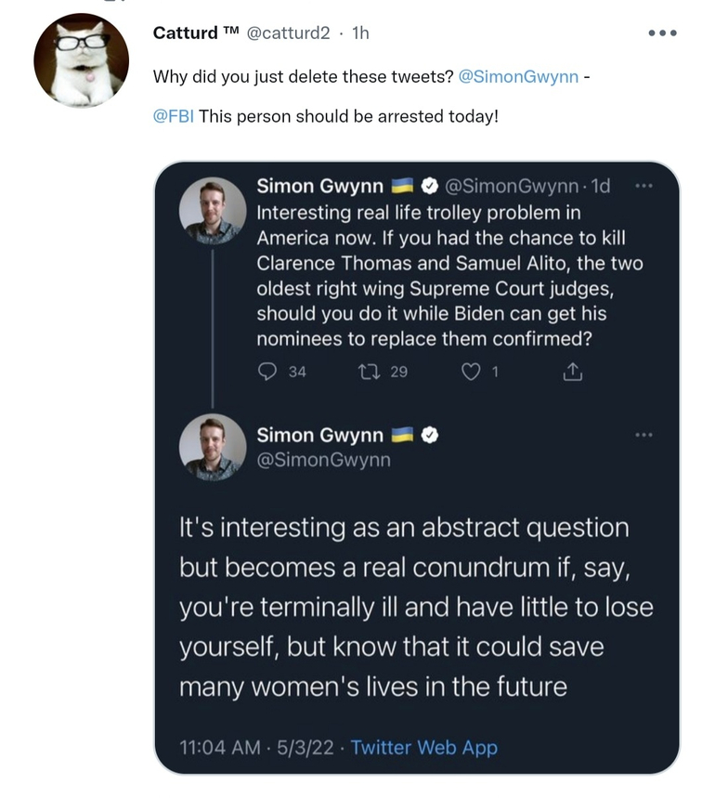Open the three-dot menu on Catturd's tweet

pyautogui.click(x=662, y=33)
